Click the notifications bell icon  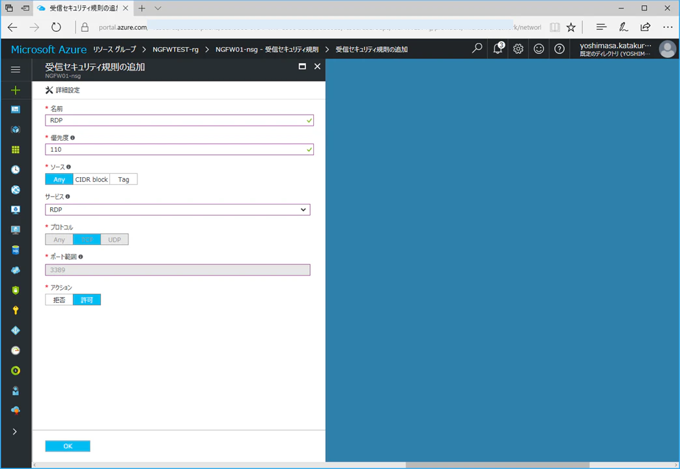tap(498, 49)
